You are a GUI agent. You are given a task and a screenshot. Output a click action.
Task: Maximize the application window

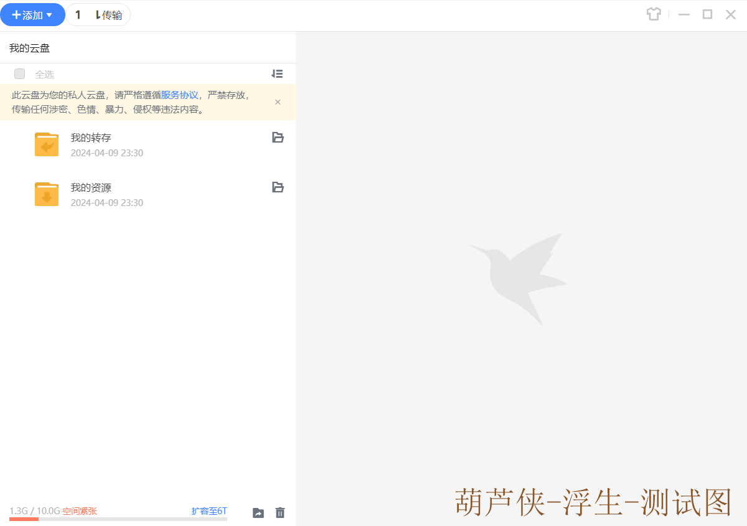(x=707, y=14)
